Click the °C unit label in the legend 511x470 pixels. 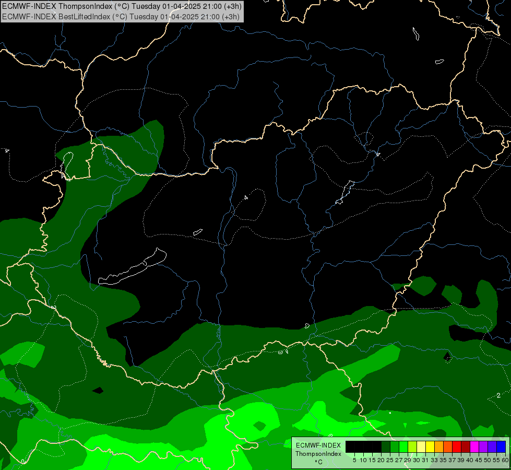click(x=319, y=462)
